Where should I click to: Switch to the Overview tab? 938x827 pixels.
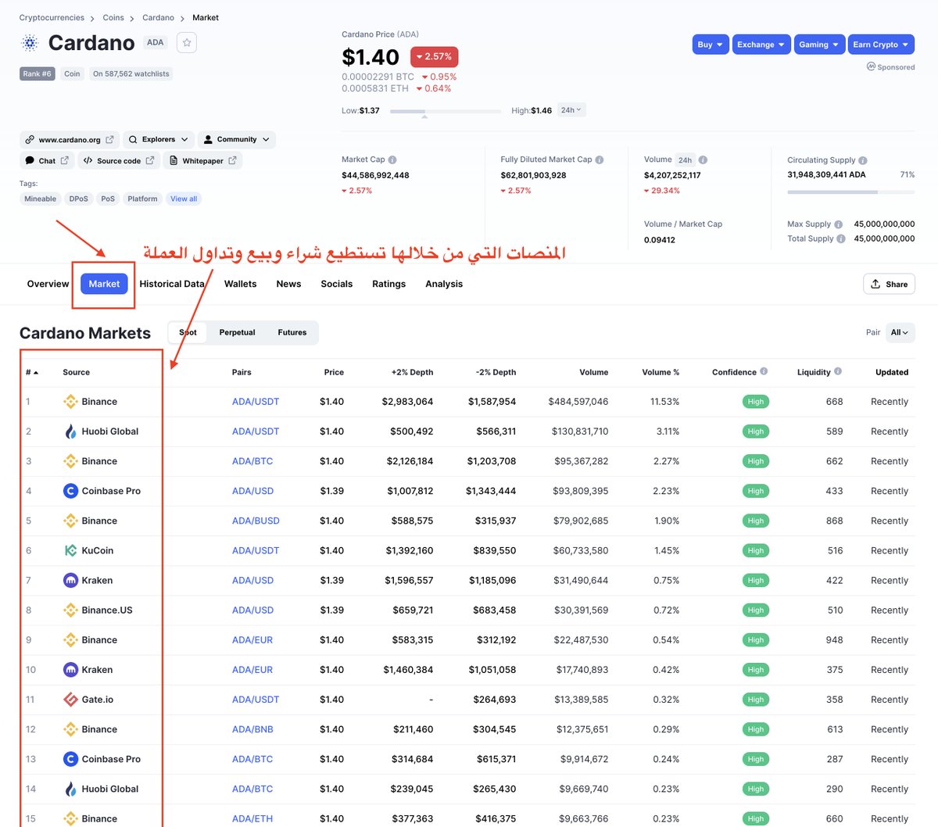[48, 284]
